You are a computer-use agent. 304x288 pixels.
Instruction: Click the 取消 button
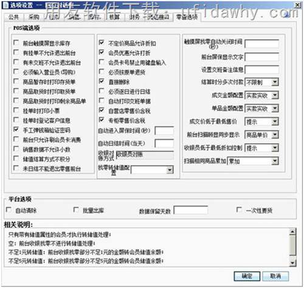tap(275, 276)
